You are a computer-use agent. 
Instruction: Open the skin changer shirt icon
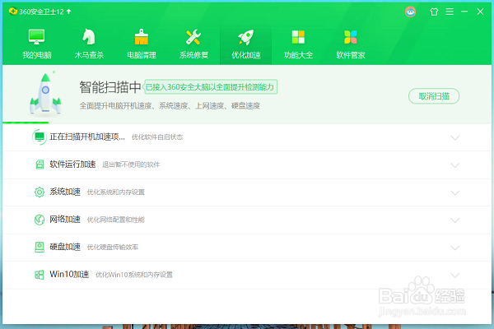[434, 12]
